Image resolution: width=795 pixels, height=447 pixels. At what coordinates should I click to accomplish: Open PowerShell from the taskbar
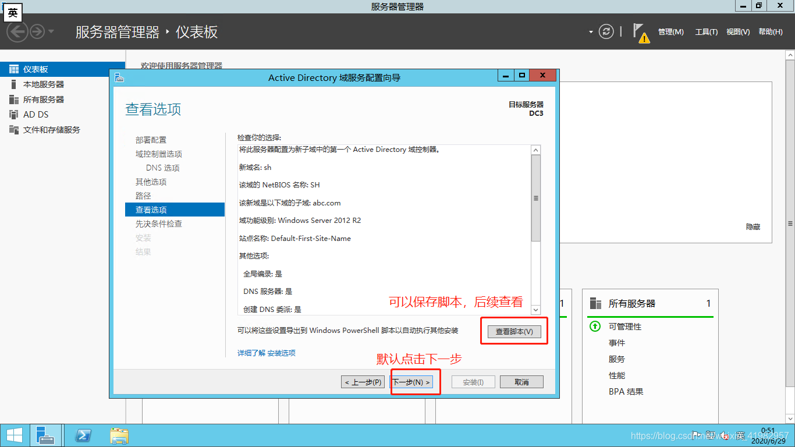coord(84,435)
